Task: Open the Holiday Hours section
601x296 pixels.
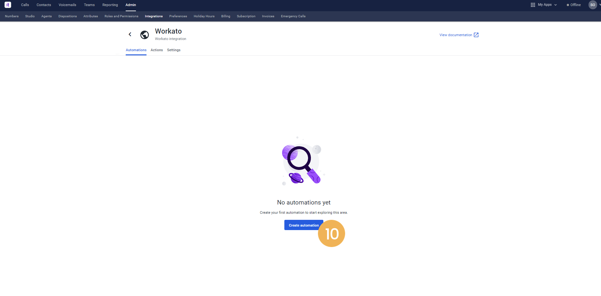Action: pyautogui.click(x=204, y=16)
